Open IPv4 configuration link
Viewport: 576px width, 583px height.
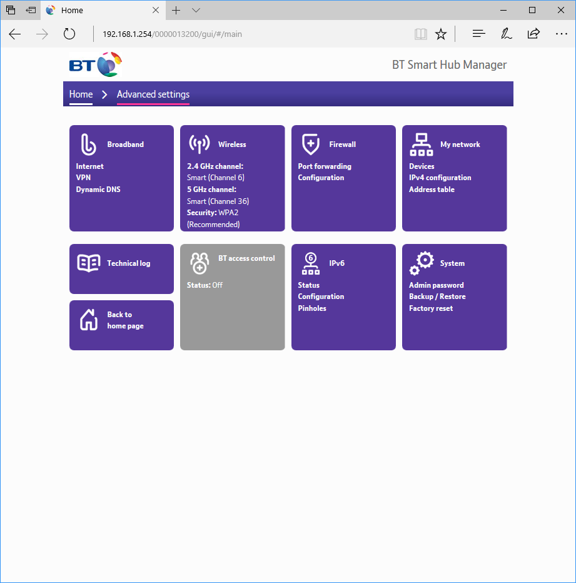tap(440, 178)
